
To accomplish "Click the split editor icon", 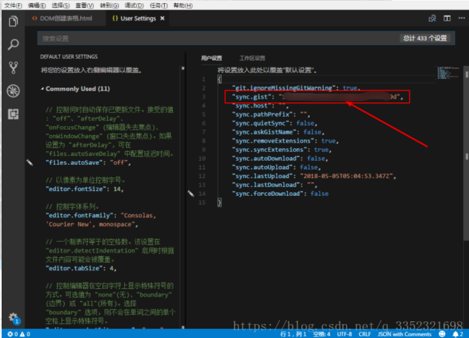I will pos(447,18).
